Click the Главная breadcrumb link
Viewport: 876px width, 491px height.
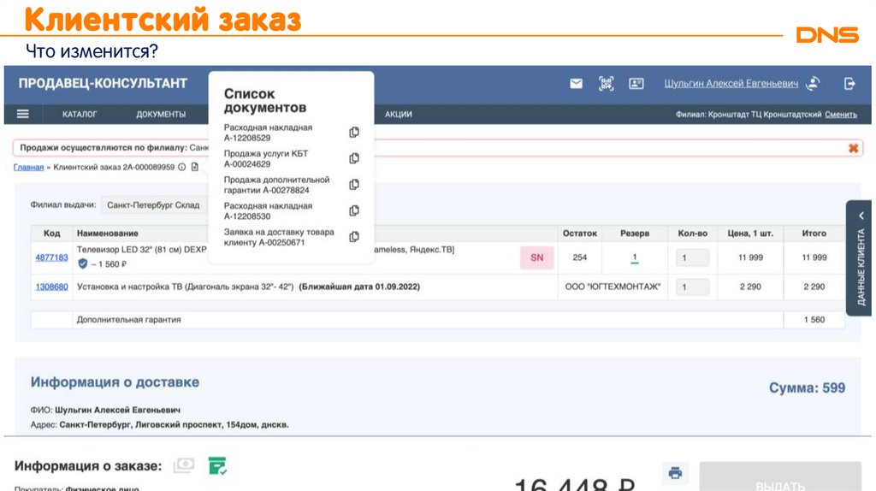pyautogui.click(x=28, y=167)
